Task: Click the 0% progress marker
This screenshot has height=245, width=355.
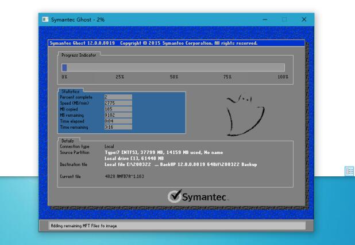Action: click(x=64, y=77)
